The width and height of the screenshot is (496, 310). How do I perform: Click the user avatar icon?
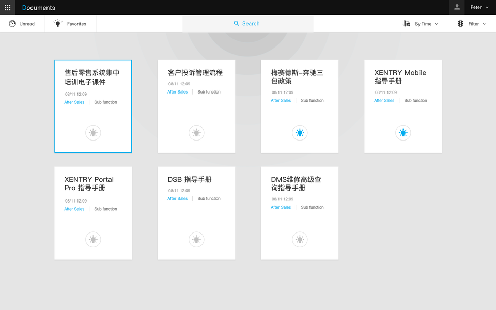point(457,7)
